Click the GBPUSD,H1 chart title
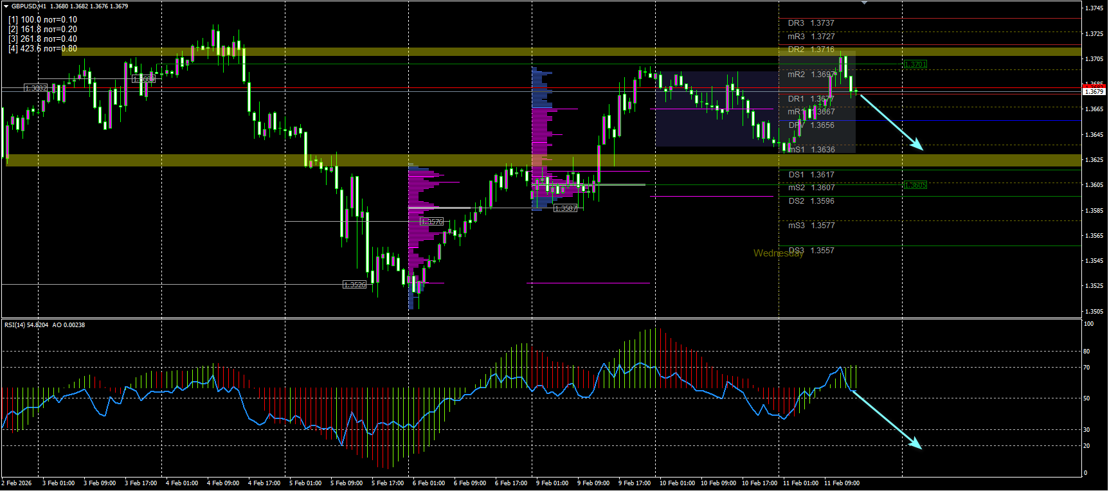This screenshot has width=1109, height=491. coord(28,6)
